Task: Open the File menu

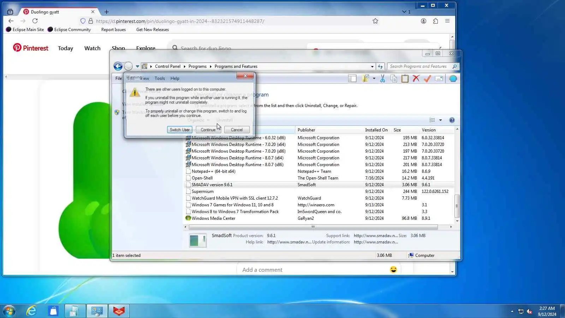Action: click(119, 78)
